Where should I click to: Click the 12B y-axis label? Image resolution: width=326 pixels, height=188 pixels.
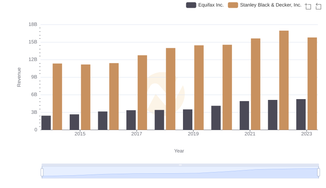(33, 60)
